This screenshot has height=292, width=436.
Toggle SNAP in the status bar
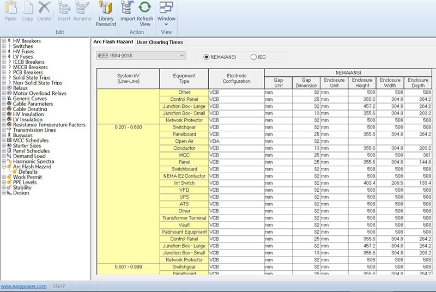pyautogui.click(x=59, y=286)
